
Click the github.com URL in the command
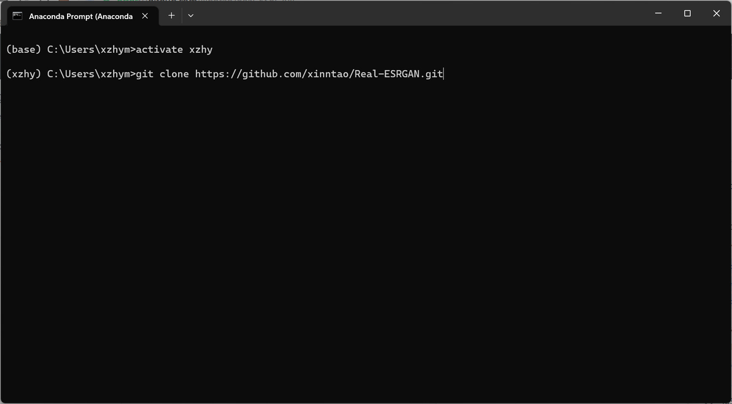[x=273, y=74]
